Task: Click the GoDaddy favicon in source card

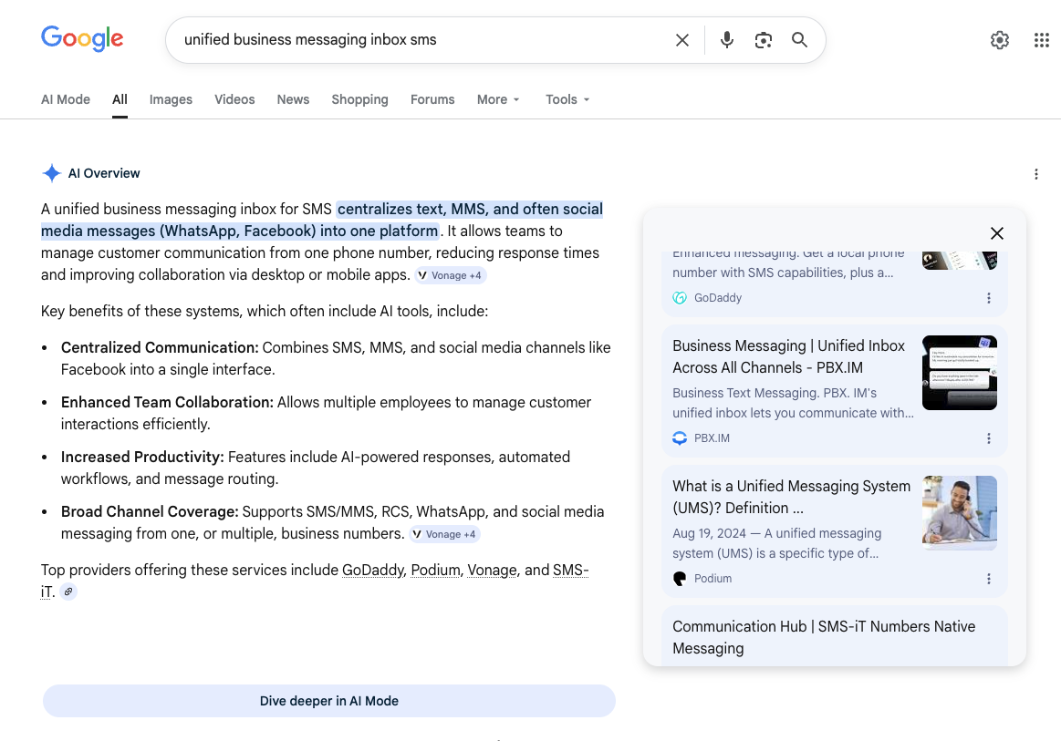Action: (x=680, y=298)
